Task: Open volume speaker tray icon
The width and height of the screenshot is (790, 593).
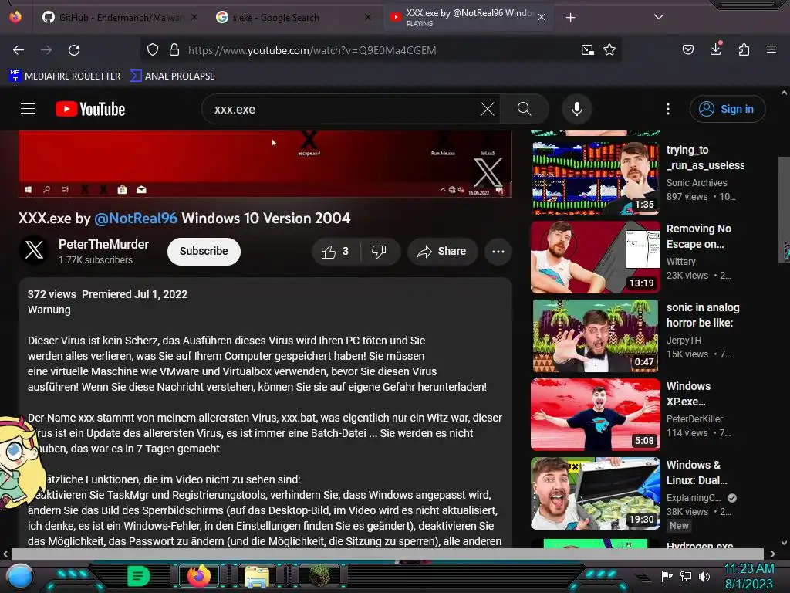Action: coord(704,576)
